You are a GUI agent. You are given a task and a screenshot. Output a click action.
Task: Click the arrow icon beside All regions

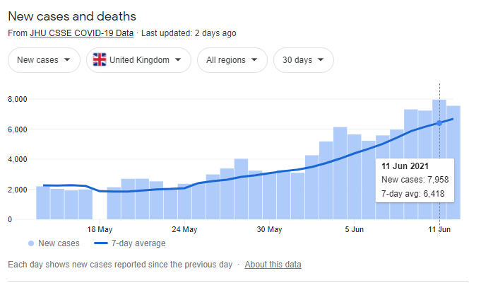pos(255,60)
